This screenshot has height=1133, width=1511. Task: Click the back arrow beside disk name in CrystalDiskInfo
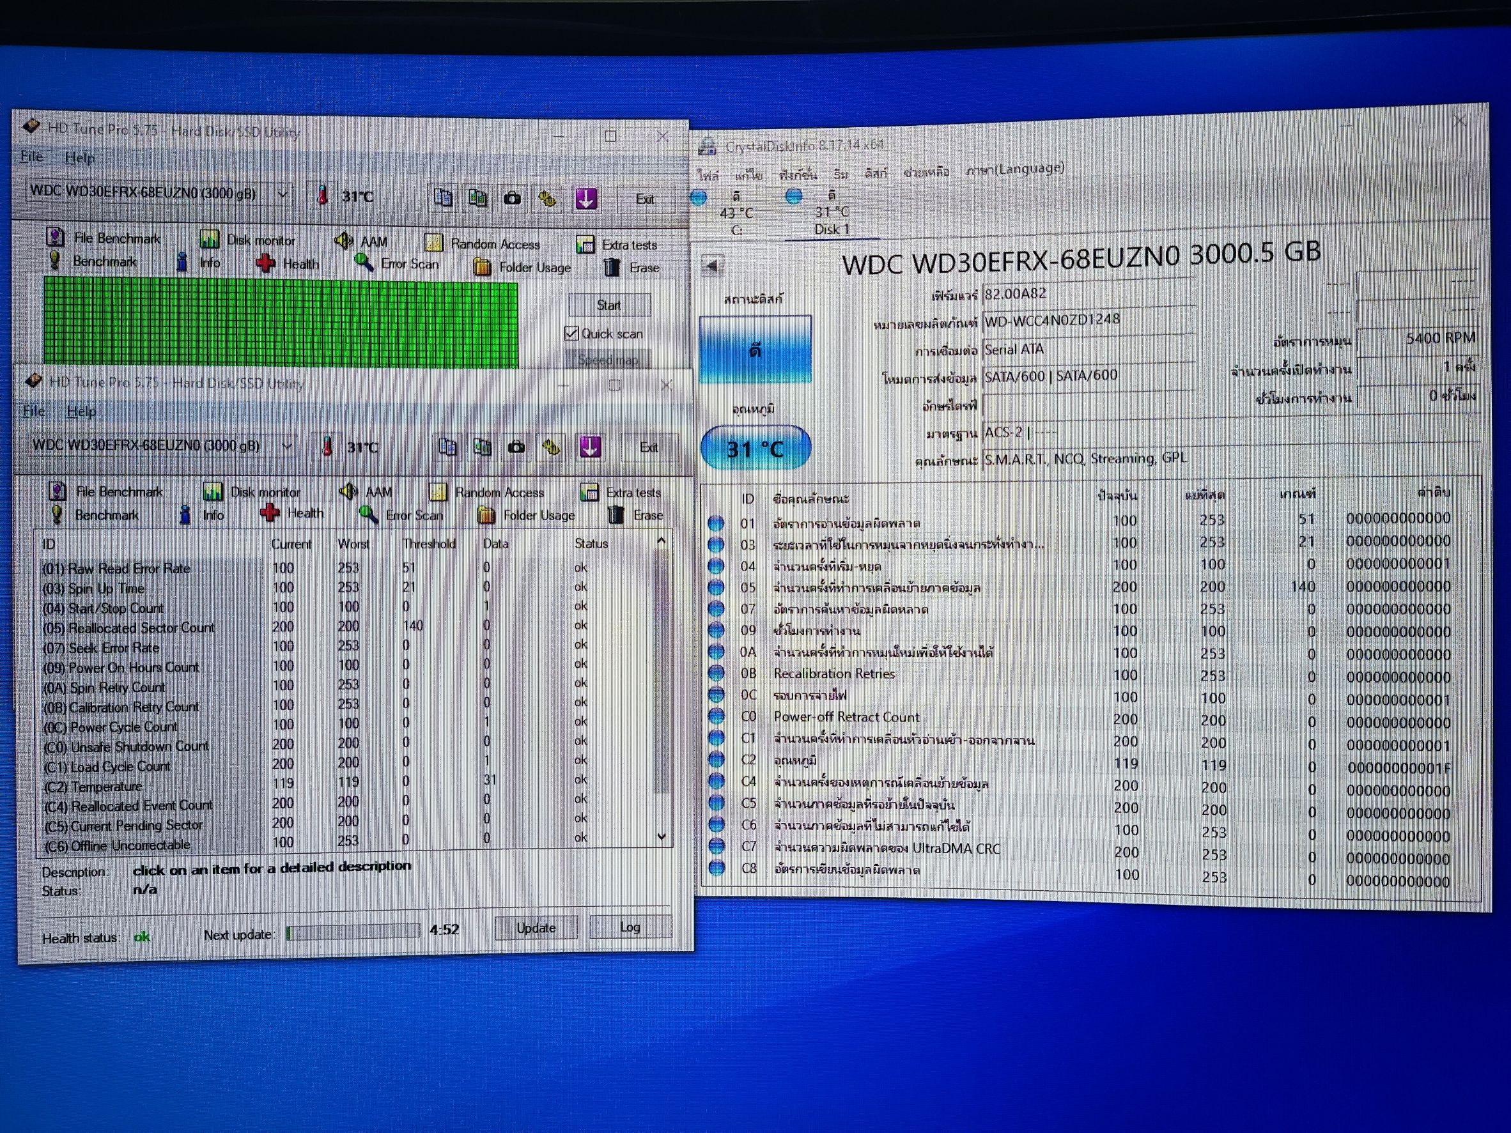pyautogui.click(x=713, y=266)
